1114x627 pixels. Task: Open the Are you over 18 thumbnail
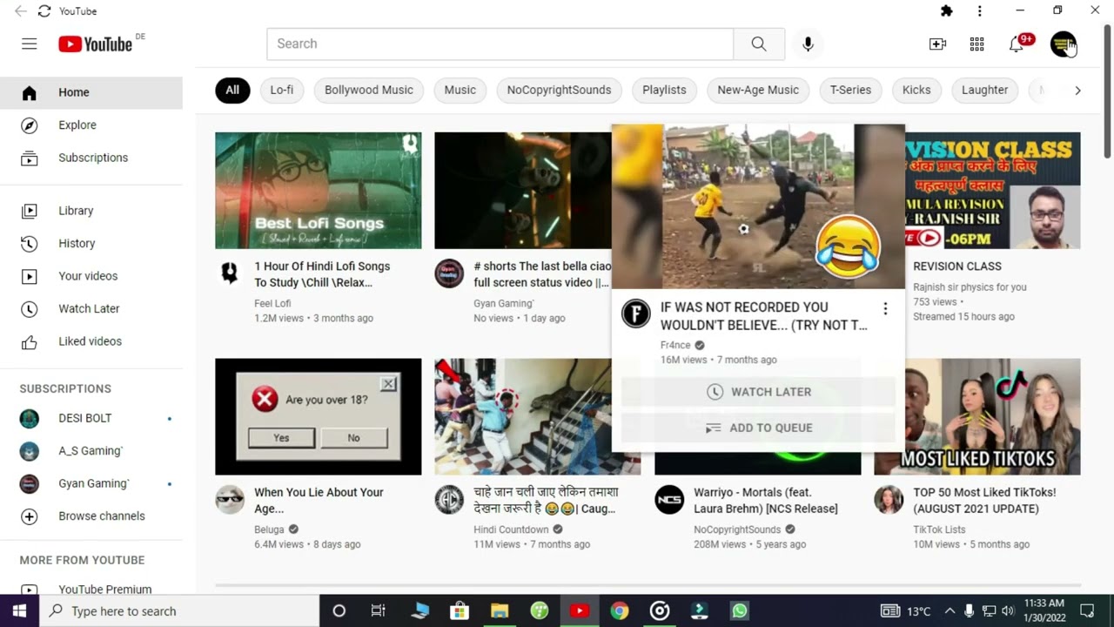coord(319,416)
